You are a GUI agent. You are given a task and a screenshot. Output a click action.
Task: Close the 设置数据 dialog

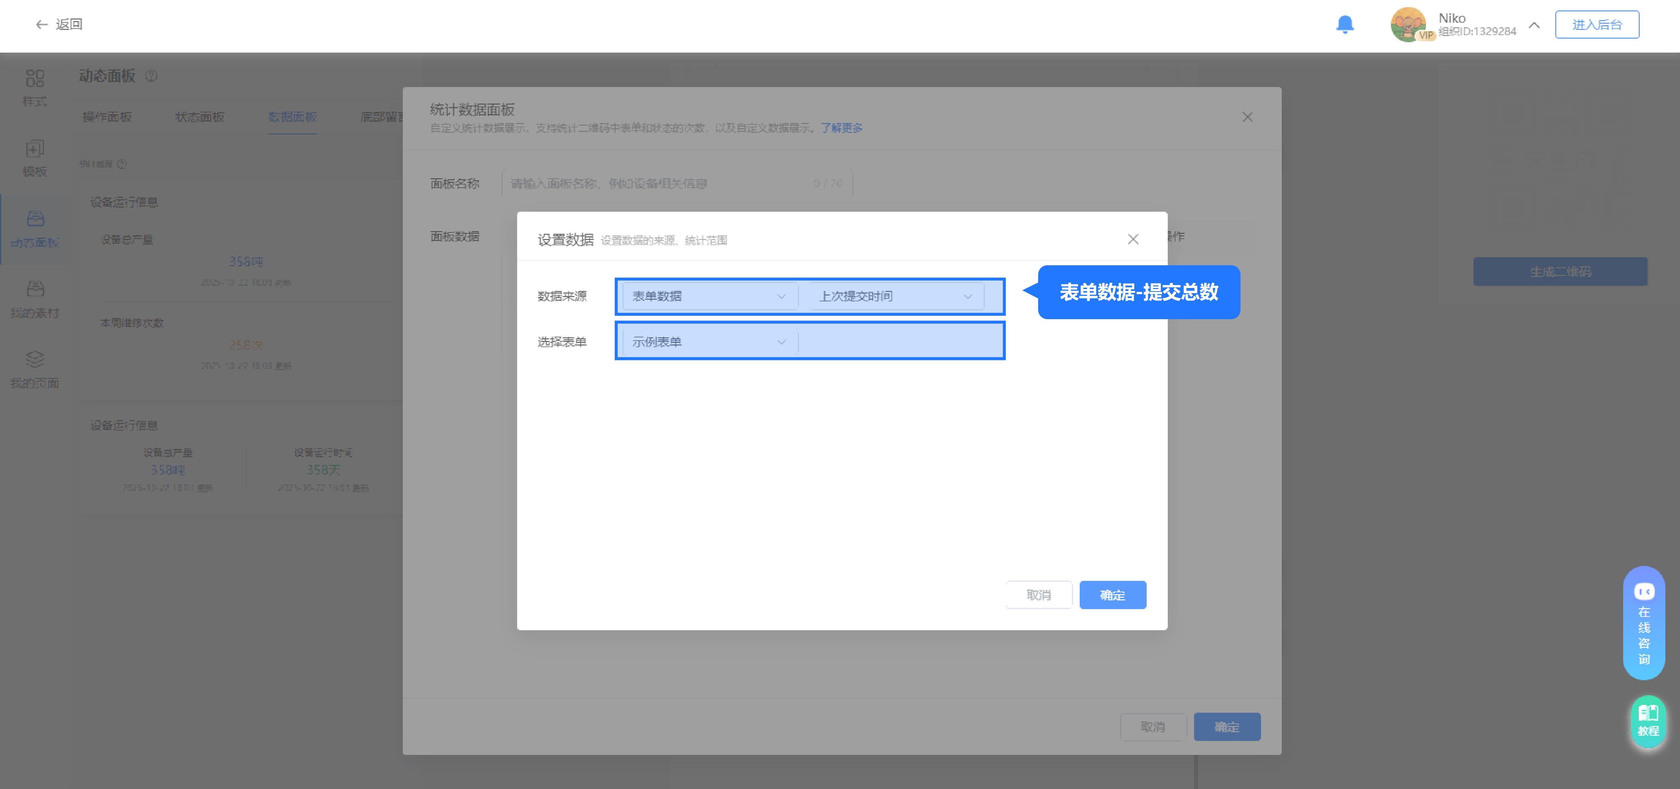(x=1133, y=239)
